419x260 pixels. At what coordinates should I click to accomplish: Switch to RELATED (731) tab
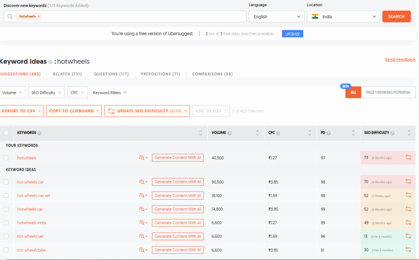tap(68, 74)
